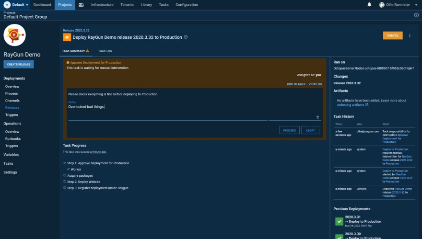Open the vertical three-dot overflow menu
422x239 pixels.
(410, 35)
